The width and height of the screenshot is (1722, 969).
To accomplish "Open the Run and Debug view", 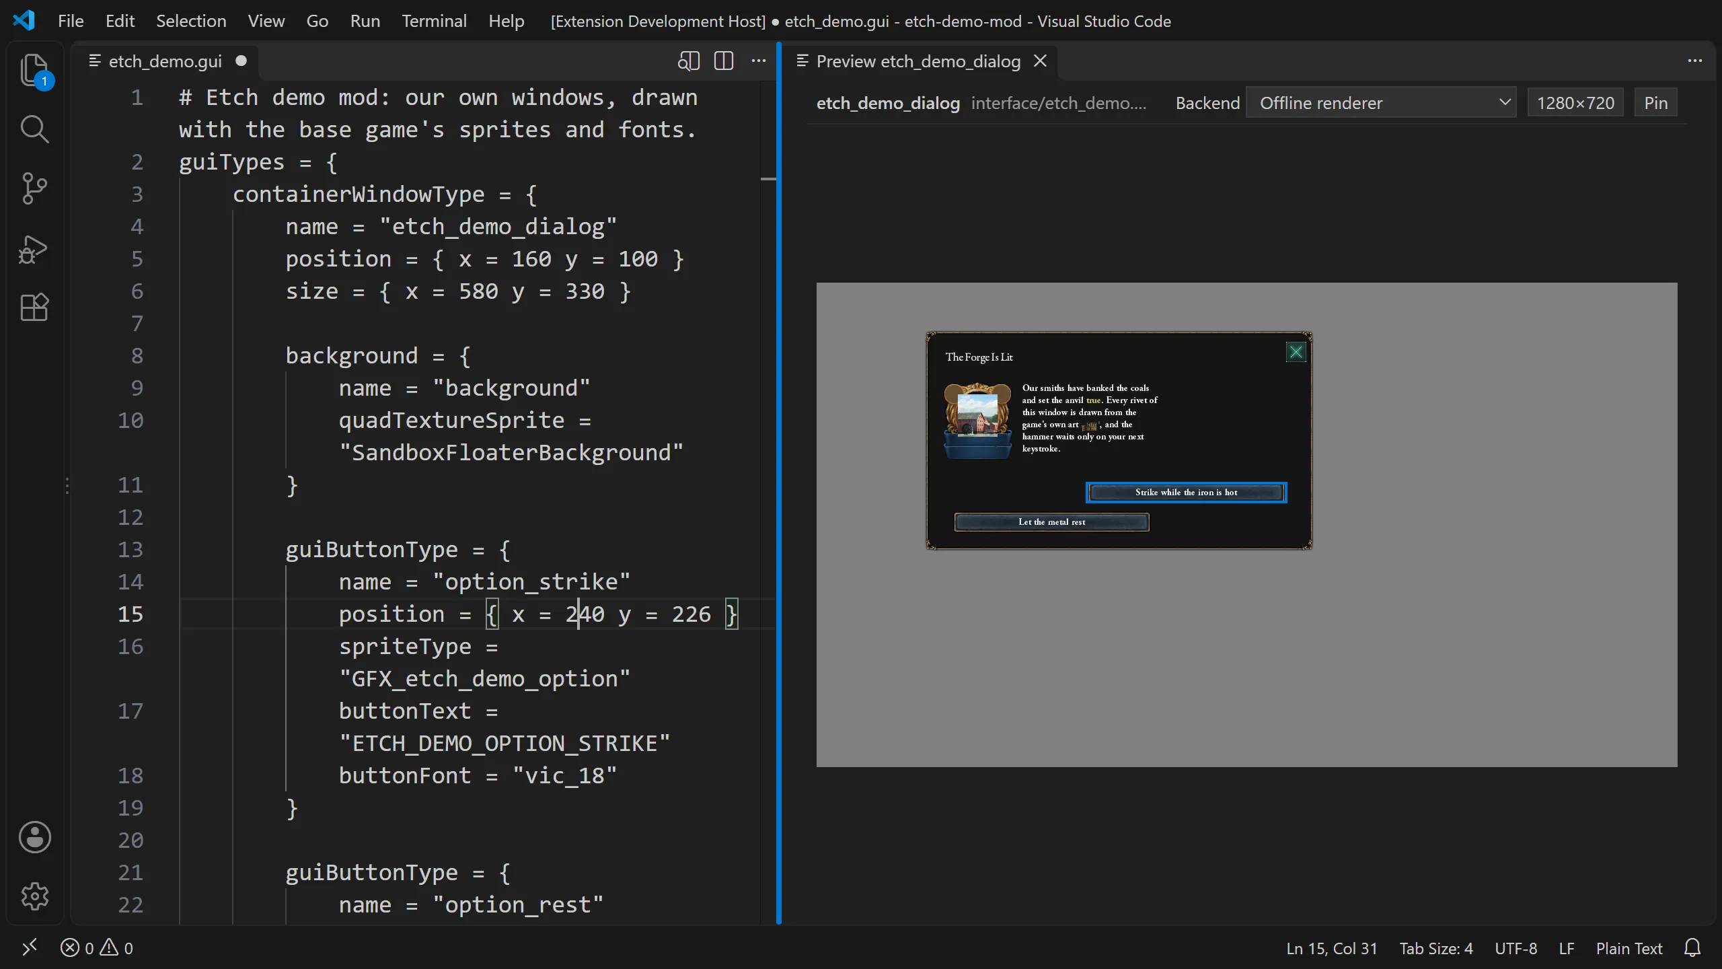I will [x=34, y=248].
